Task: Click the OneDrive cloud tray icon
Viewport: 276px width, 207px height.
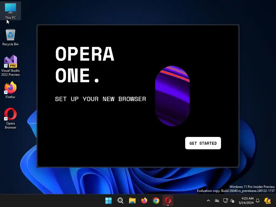Action: (x=217, y=201)
